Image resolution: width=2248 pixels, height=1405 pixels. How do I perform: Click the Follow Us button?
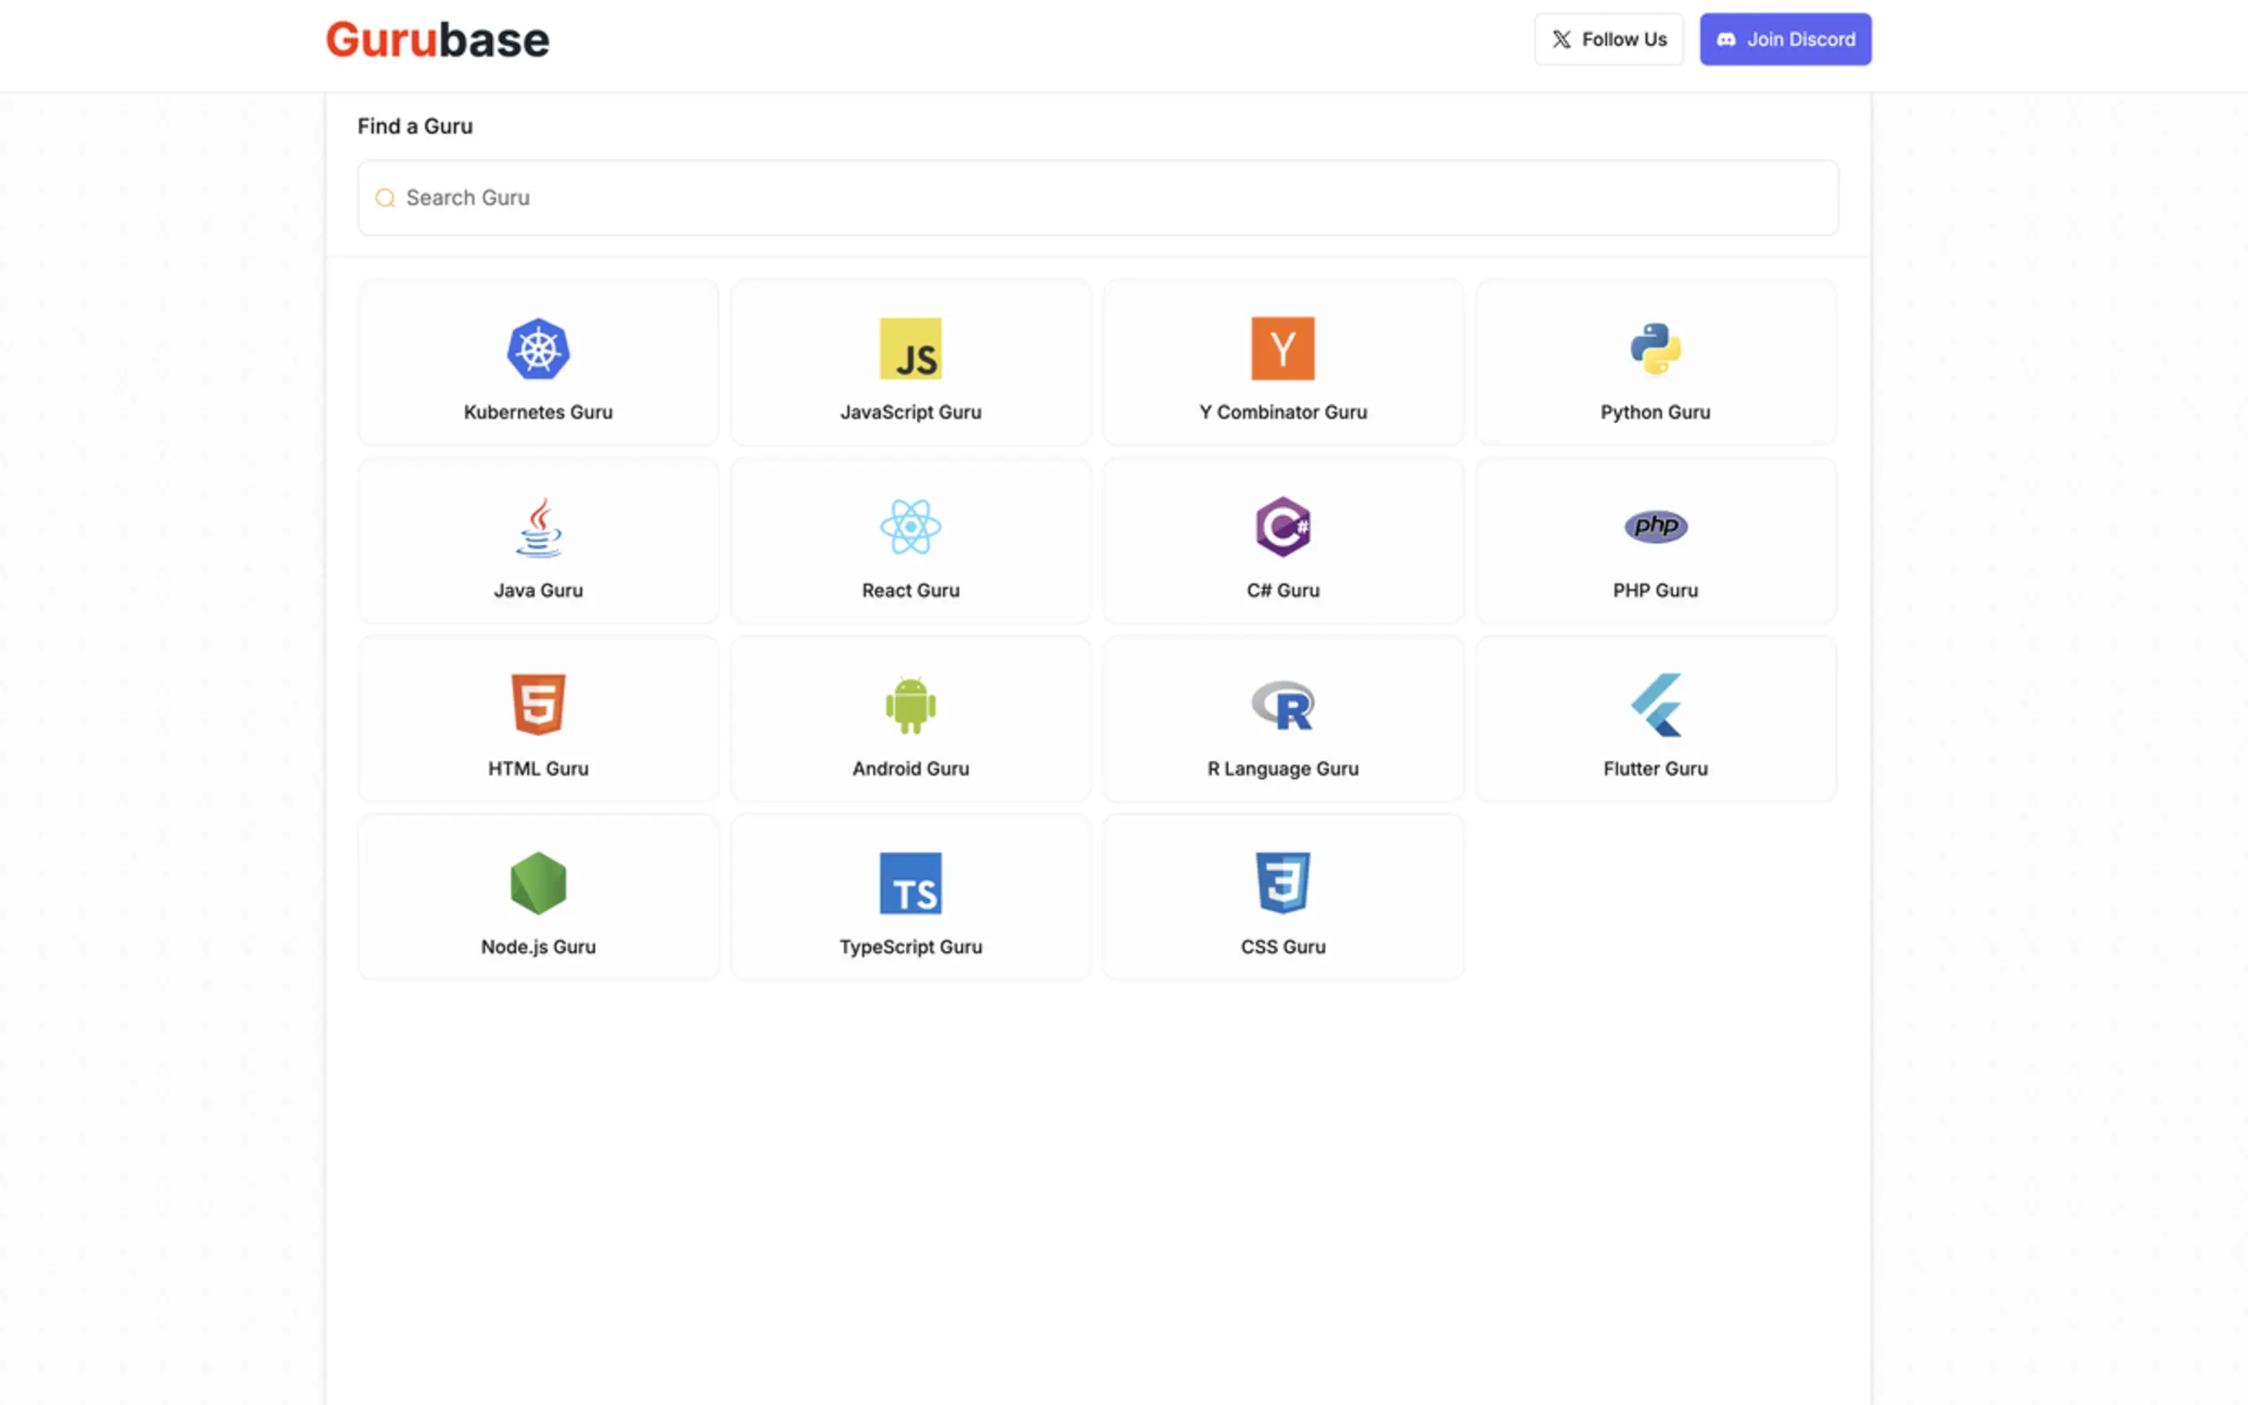pyautogui.click(x=1608, y=39)
